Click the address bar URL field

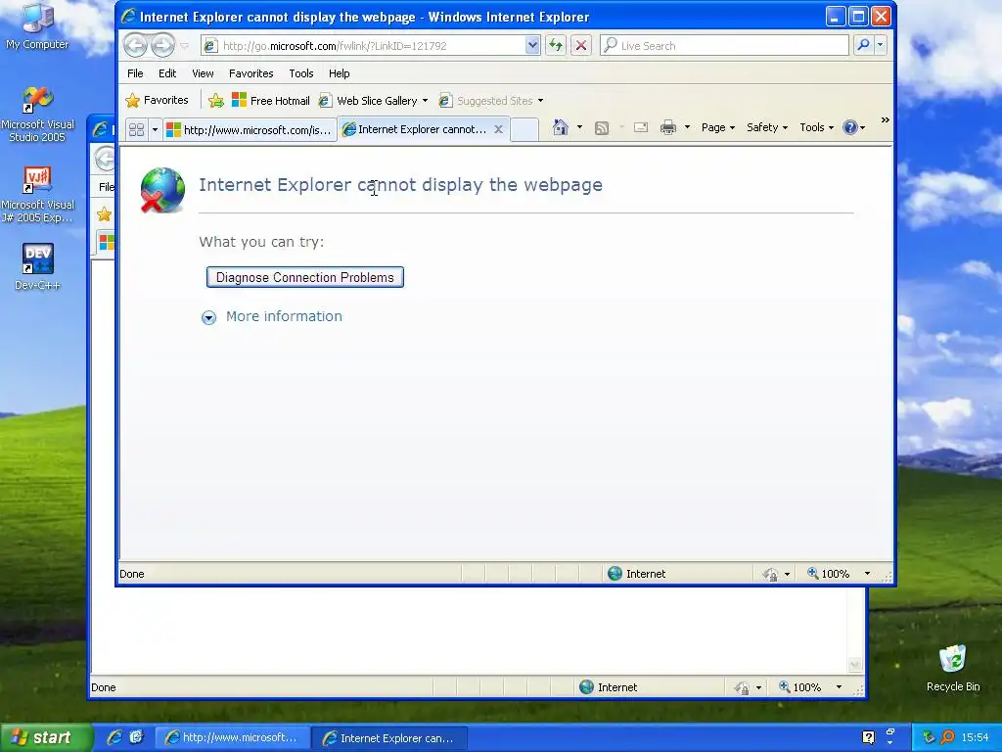[x=372, y=45]
